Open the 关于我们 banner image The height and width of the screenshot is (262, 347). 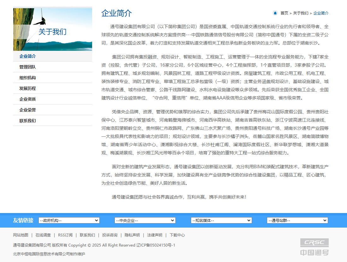coord(53,29)
